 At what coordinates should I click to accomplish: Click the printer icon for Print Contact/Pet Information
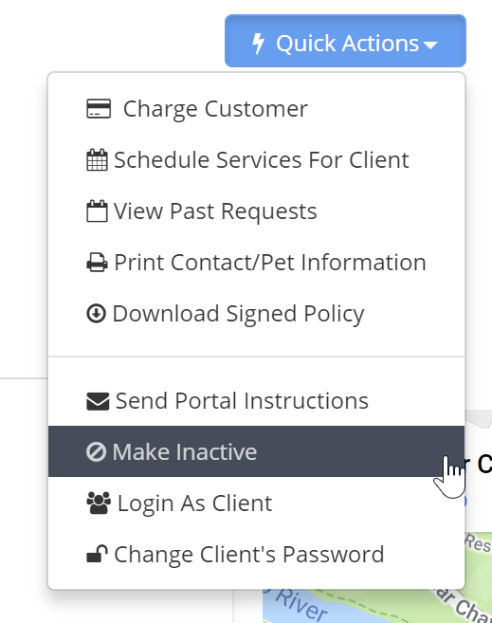click(x=97, y=263)
